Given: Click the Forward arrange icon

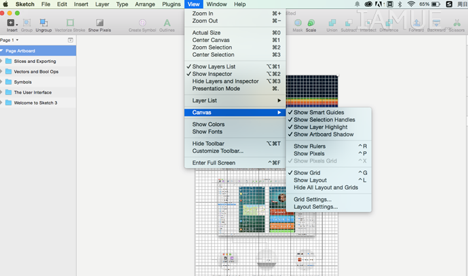Looking at the screenshot, I should coord(416,22).
